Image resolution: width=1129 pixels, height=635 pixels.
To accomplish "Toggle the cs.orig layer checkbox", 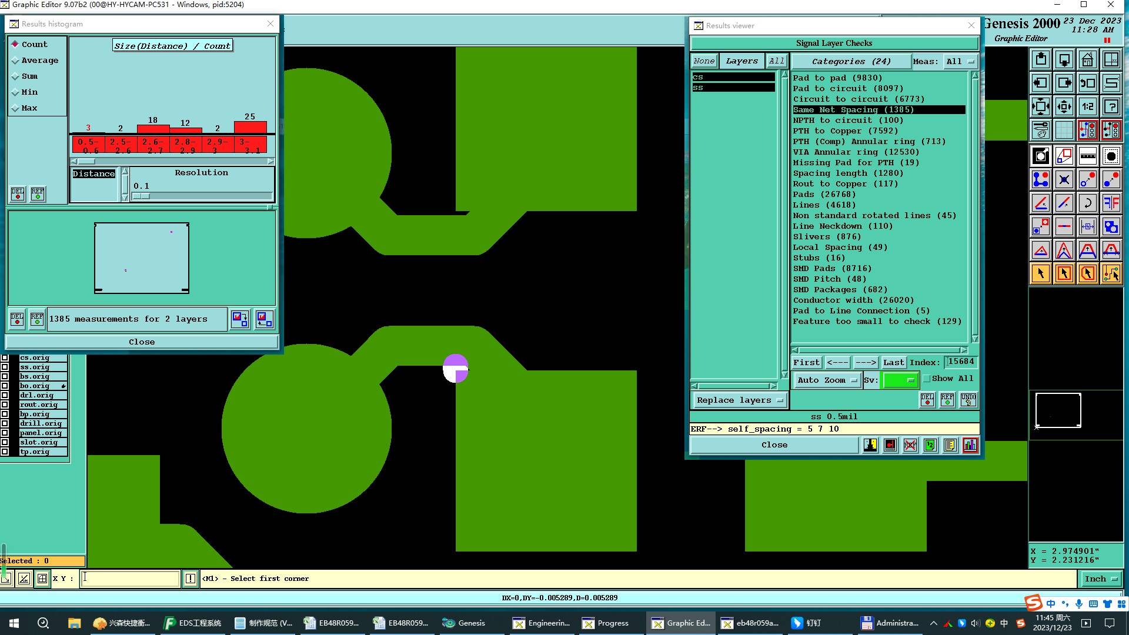I will [x=5, y=357].
